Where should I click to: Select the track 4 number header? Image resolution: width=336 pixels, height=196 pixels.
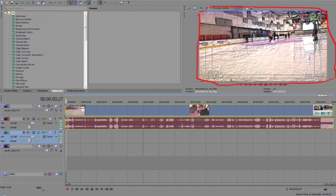tap(7, 146)
